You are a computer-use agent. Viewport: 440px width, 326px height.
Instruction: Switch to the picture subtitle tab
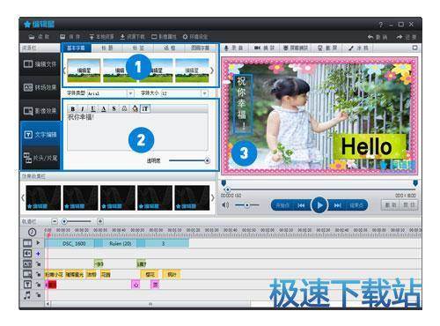pyautogui.click(x=201, y=48)
